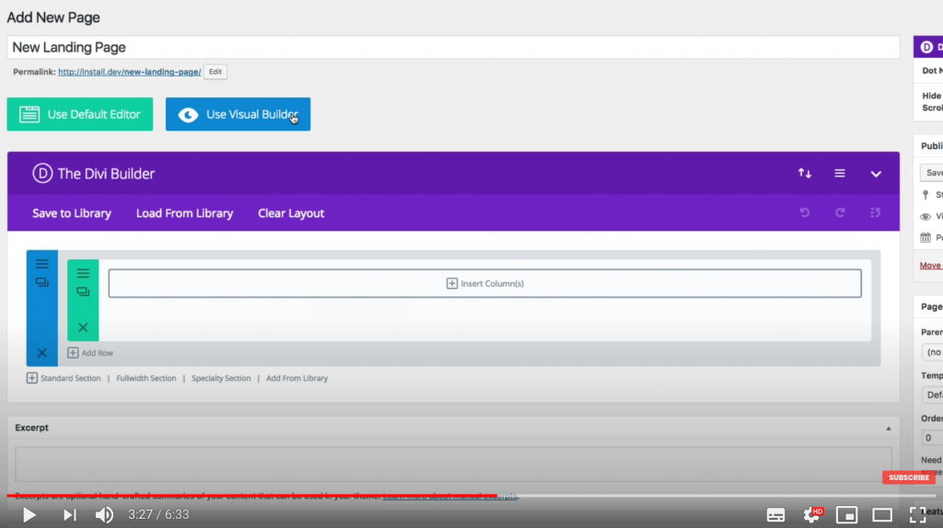Image resolution: width=943 pixels, height=528 pixels.
Task: Clone the green row with duplicate icon
Action: pyautogui.click(x=83, y=292)
